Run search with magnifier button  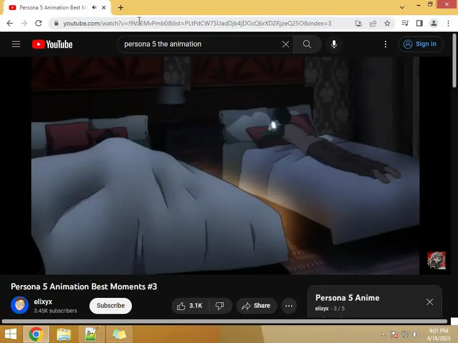(307, 44)
